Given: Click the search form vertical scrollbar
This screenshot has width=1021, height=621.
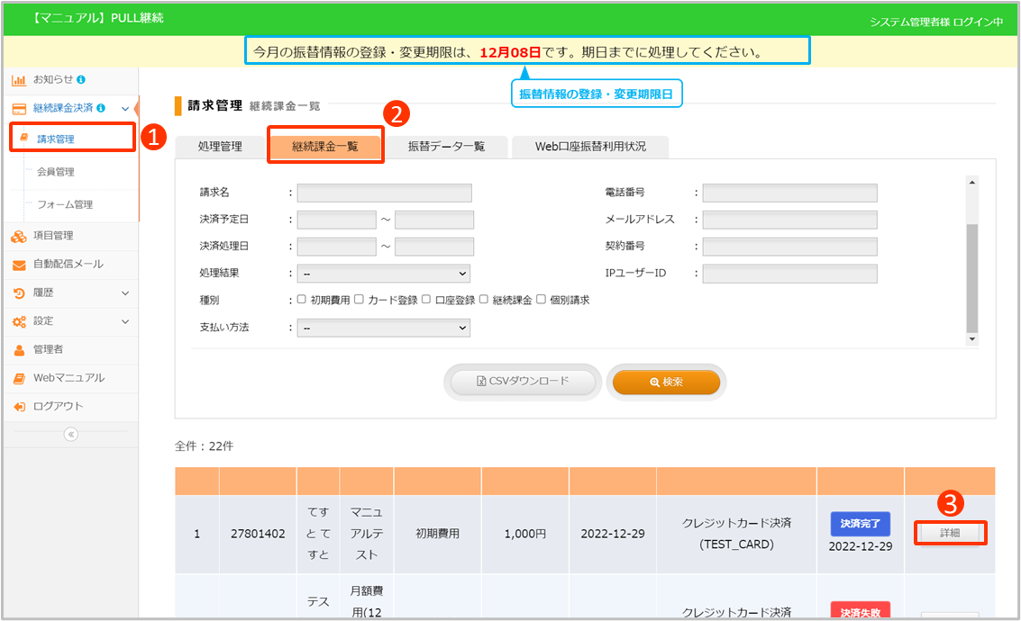Looking at the screenshot, I should click(x=971, y=261).
